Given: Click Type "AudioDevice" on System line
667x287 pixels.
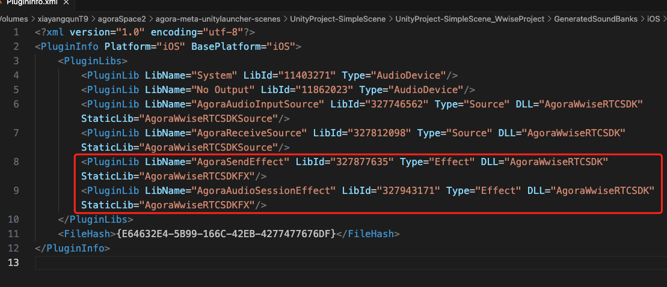Looking at the screenshot, I should pyautogui.click(x=409, y=76).
